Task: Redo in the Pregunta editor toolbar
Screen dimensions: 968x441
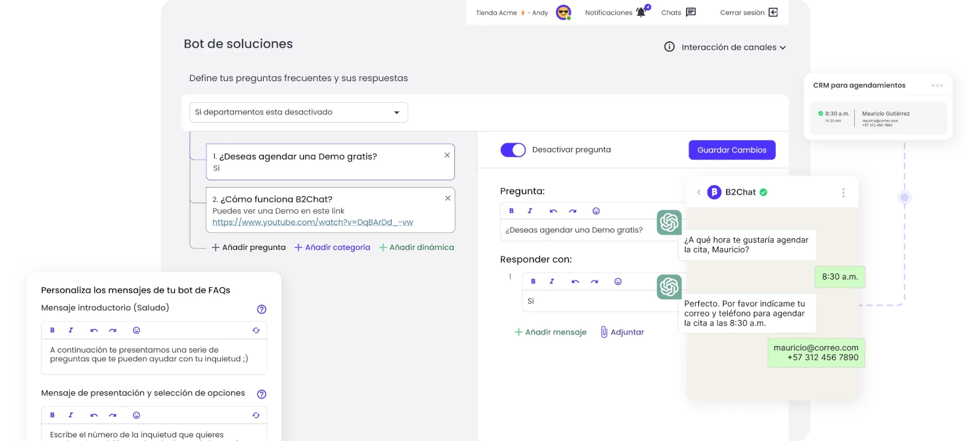Action: pos(572,211)
